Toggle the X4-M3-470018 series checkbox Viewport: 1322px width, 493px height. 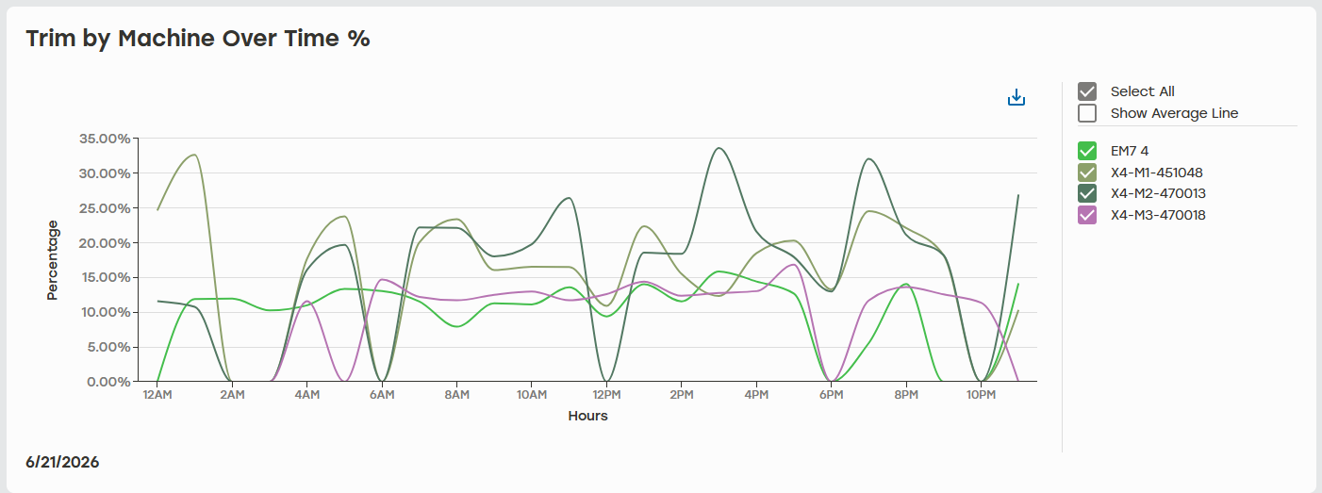(x=1087, y=215)
